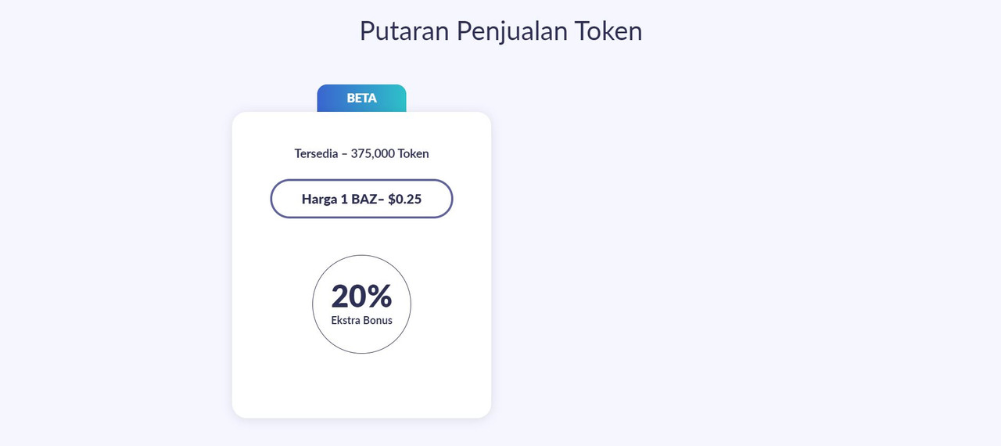Click the Ekstra Bonus label
1001x446 pixels.
click(361, 320)
